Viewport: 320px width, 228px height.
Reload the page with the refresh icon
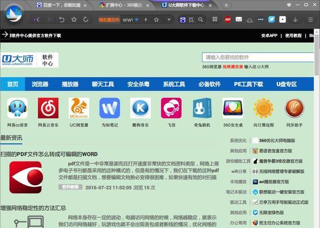pos(86,19)
